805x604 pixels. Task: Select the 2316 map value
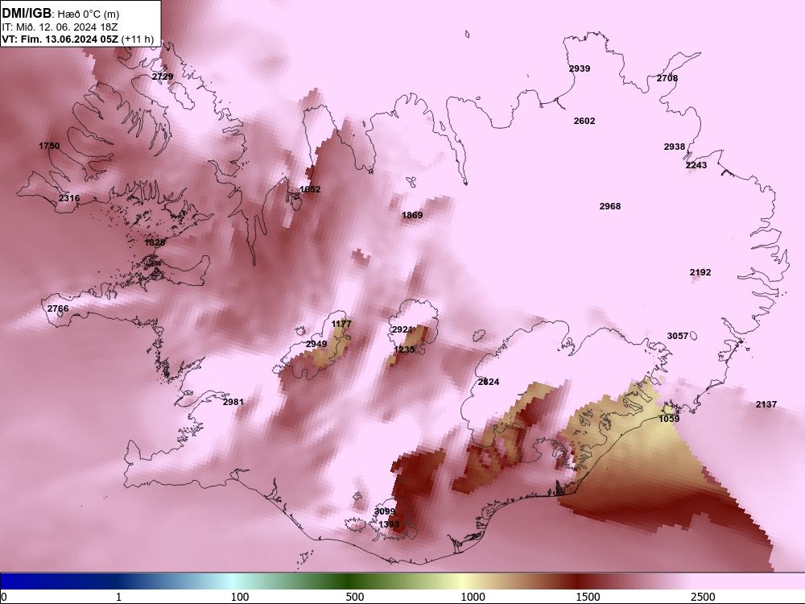pyautogui.click(x=69, y=198)
